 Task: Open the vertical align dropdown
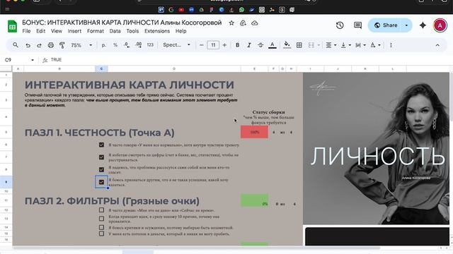(346, 45)
